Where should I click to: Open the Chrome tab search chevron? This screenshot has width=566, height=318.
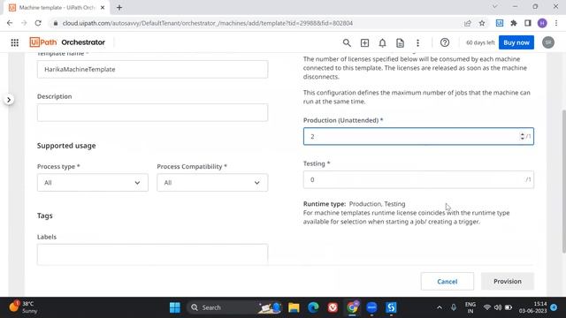pos(495,6)
